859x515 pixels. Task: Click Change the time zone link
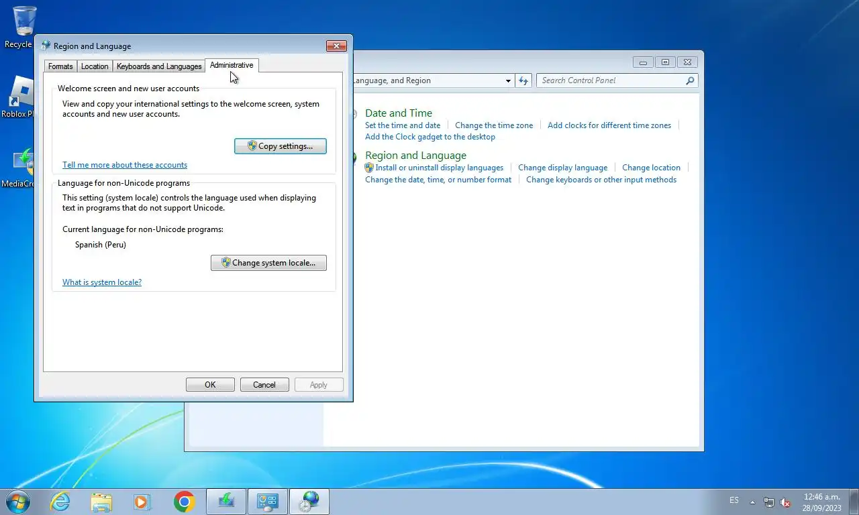(x=494, y=125)
